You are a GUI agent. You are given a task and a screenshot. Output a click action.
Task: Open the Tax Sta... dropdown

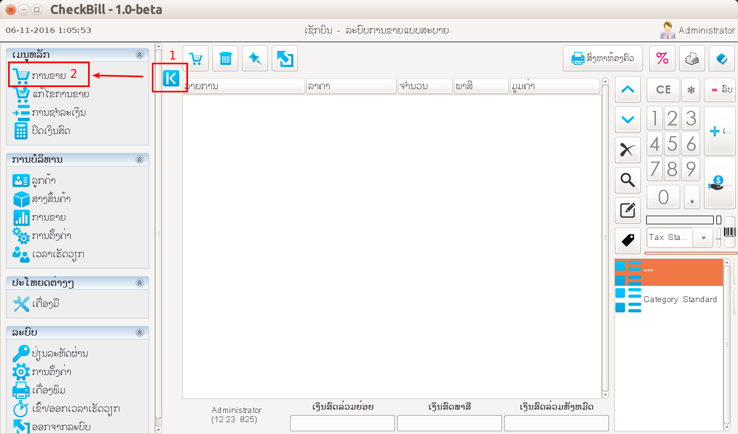click(x=703, y=237)
